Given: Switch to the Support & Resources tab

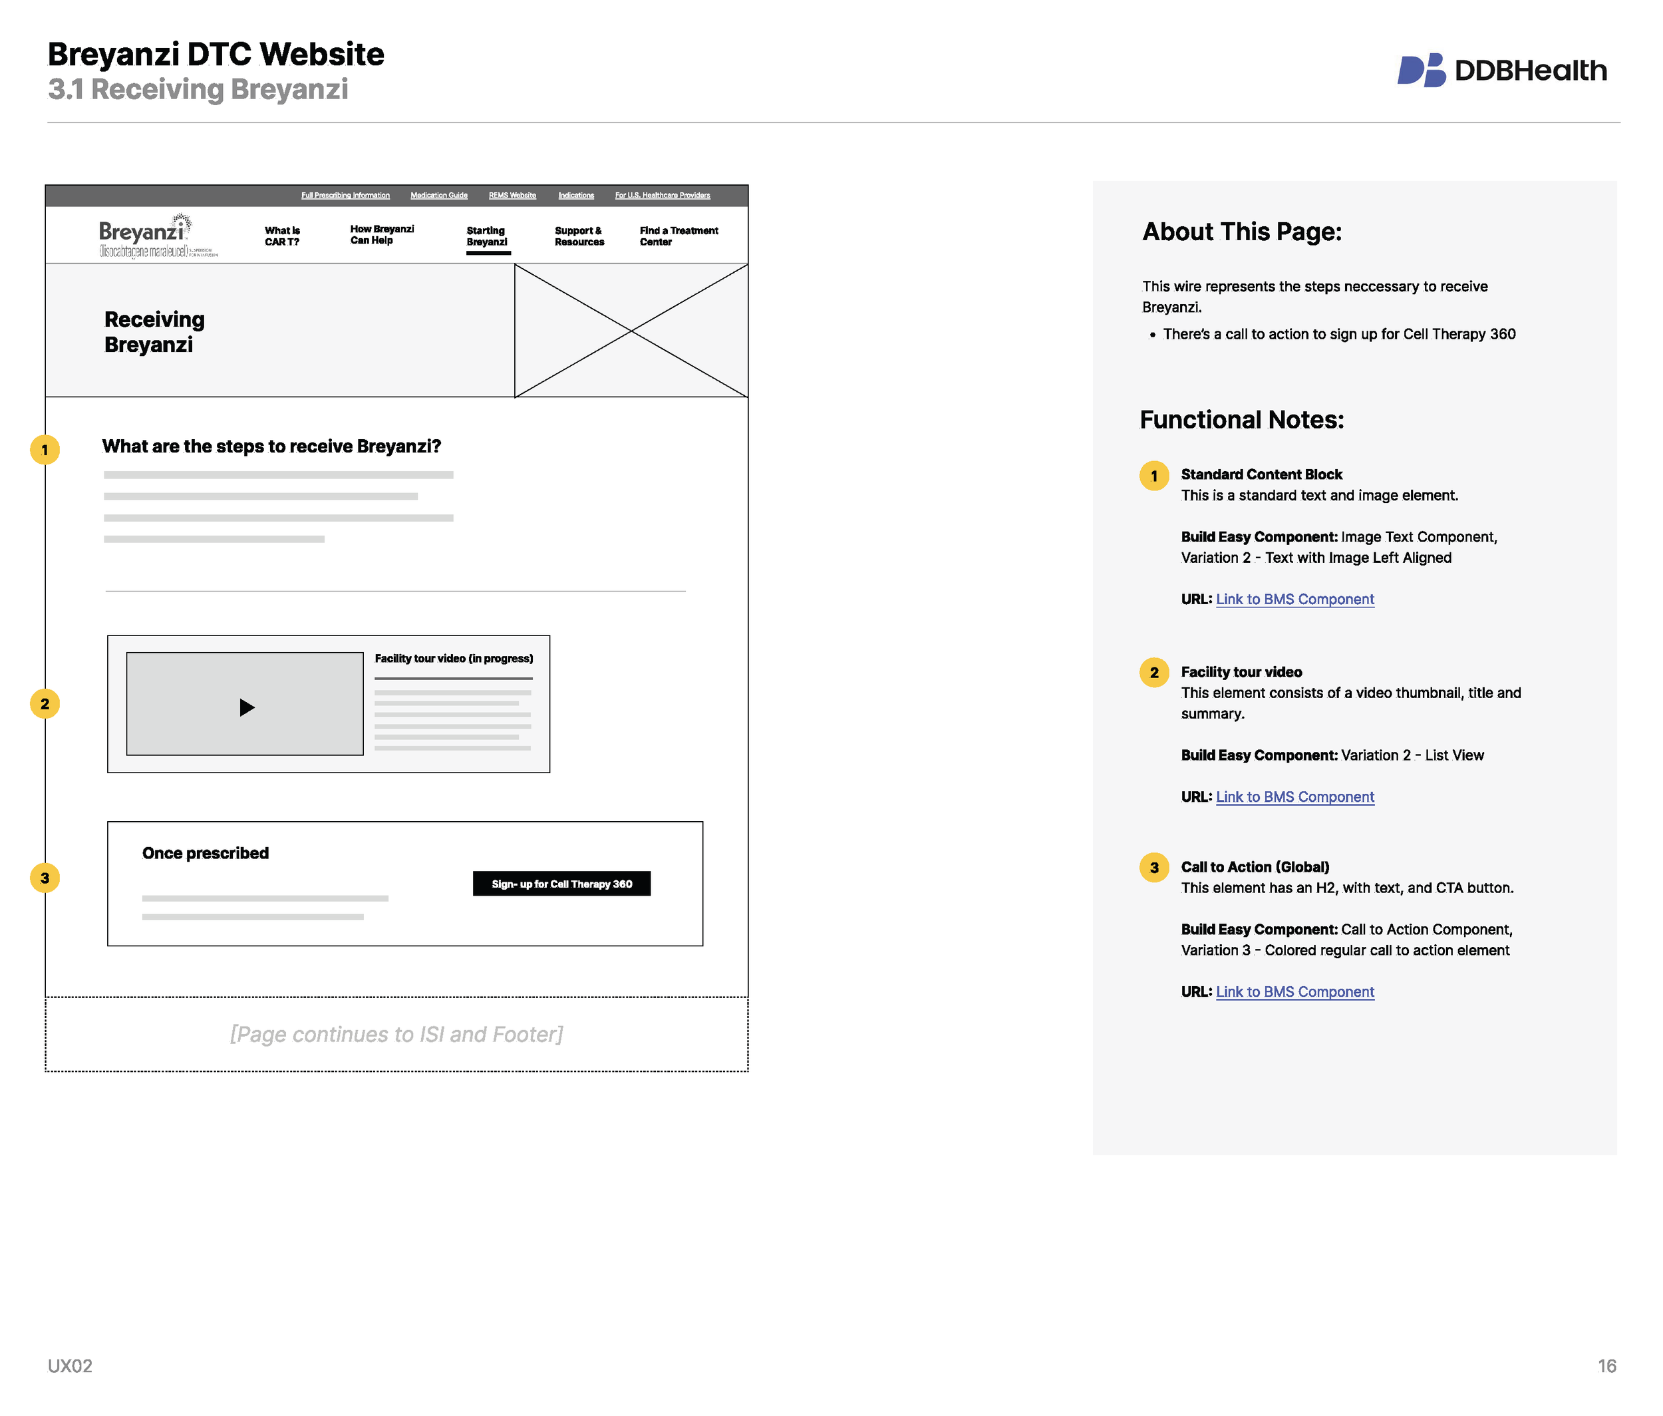Looking at the screenshot, I should click(579, 235).
